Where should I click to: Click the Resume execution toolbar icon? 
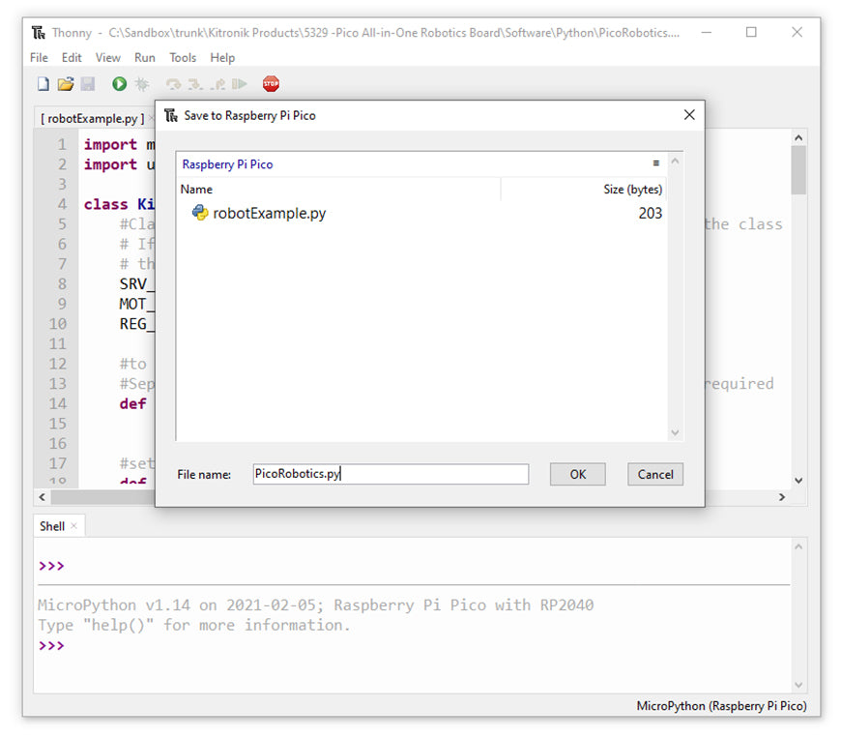(240, 84)
